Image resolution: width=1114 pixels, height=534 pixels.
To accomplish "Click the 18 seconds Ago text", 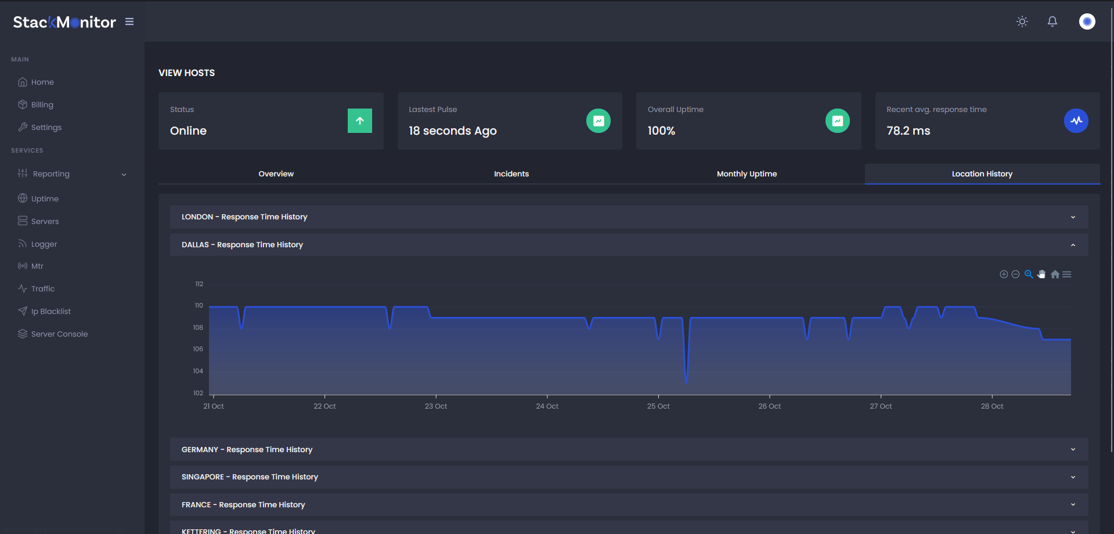I will click(453, 131).
